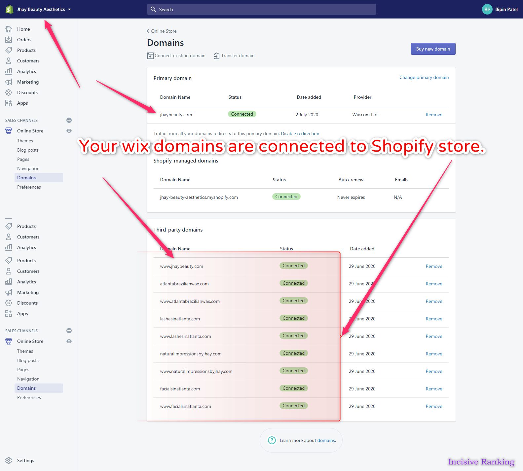Click the Buy new domain button
The height and width of the screenshot is (471, 523).
(433, 49)
